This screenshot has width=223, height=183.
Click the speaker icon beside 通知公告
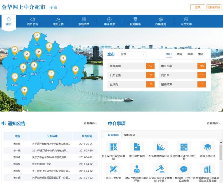point(4,123)
